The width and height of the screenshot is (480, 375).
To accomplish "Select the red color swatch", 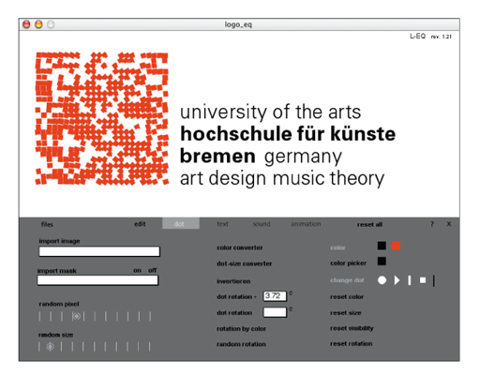I will point(396,246).
